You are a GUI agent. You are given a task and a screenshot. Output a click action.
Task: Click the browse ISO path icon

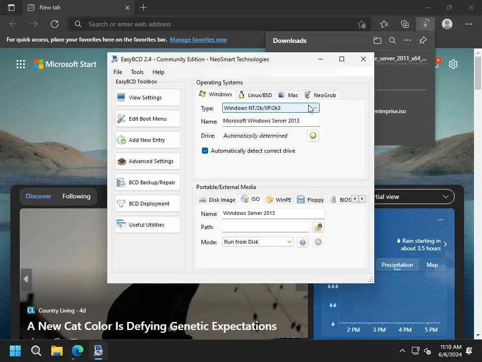[318, 227]
